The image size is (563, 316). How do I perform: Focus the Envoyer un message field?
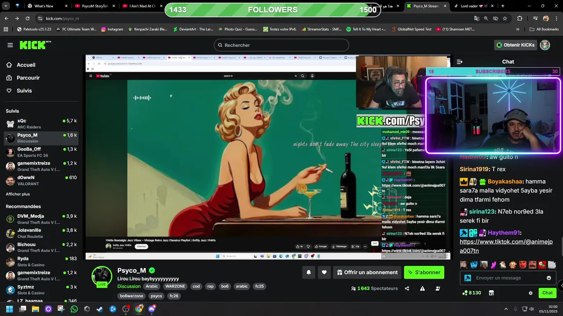(x=508, y=278)
